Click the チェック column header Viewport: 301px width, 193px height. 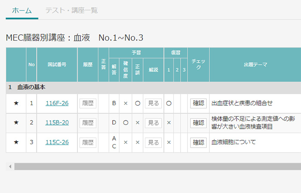199,65
